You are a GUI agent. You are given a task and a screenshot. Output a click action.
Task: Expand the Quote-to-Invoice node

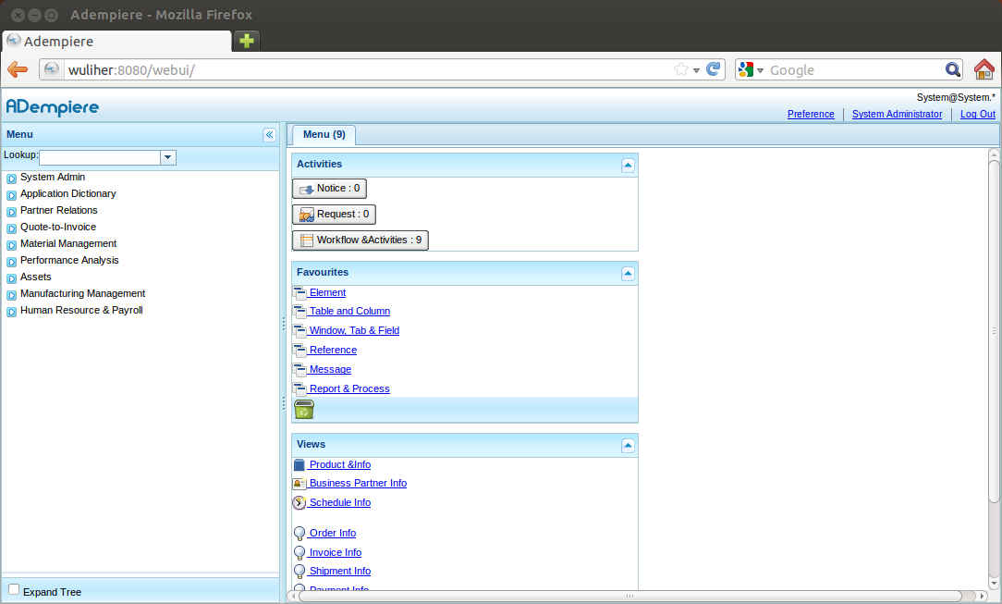pyautogui.click(x=11, y=228)
